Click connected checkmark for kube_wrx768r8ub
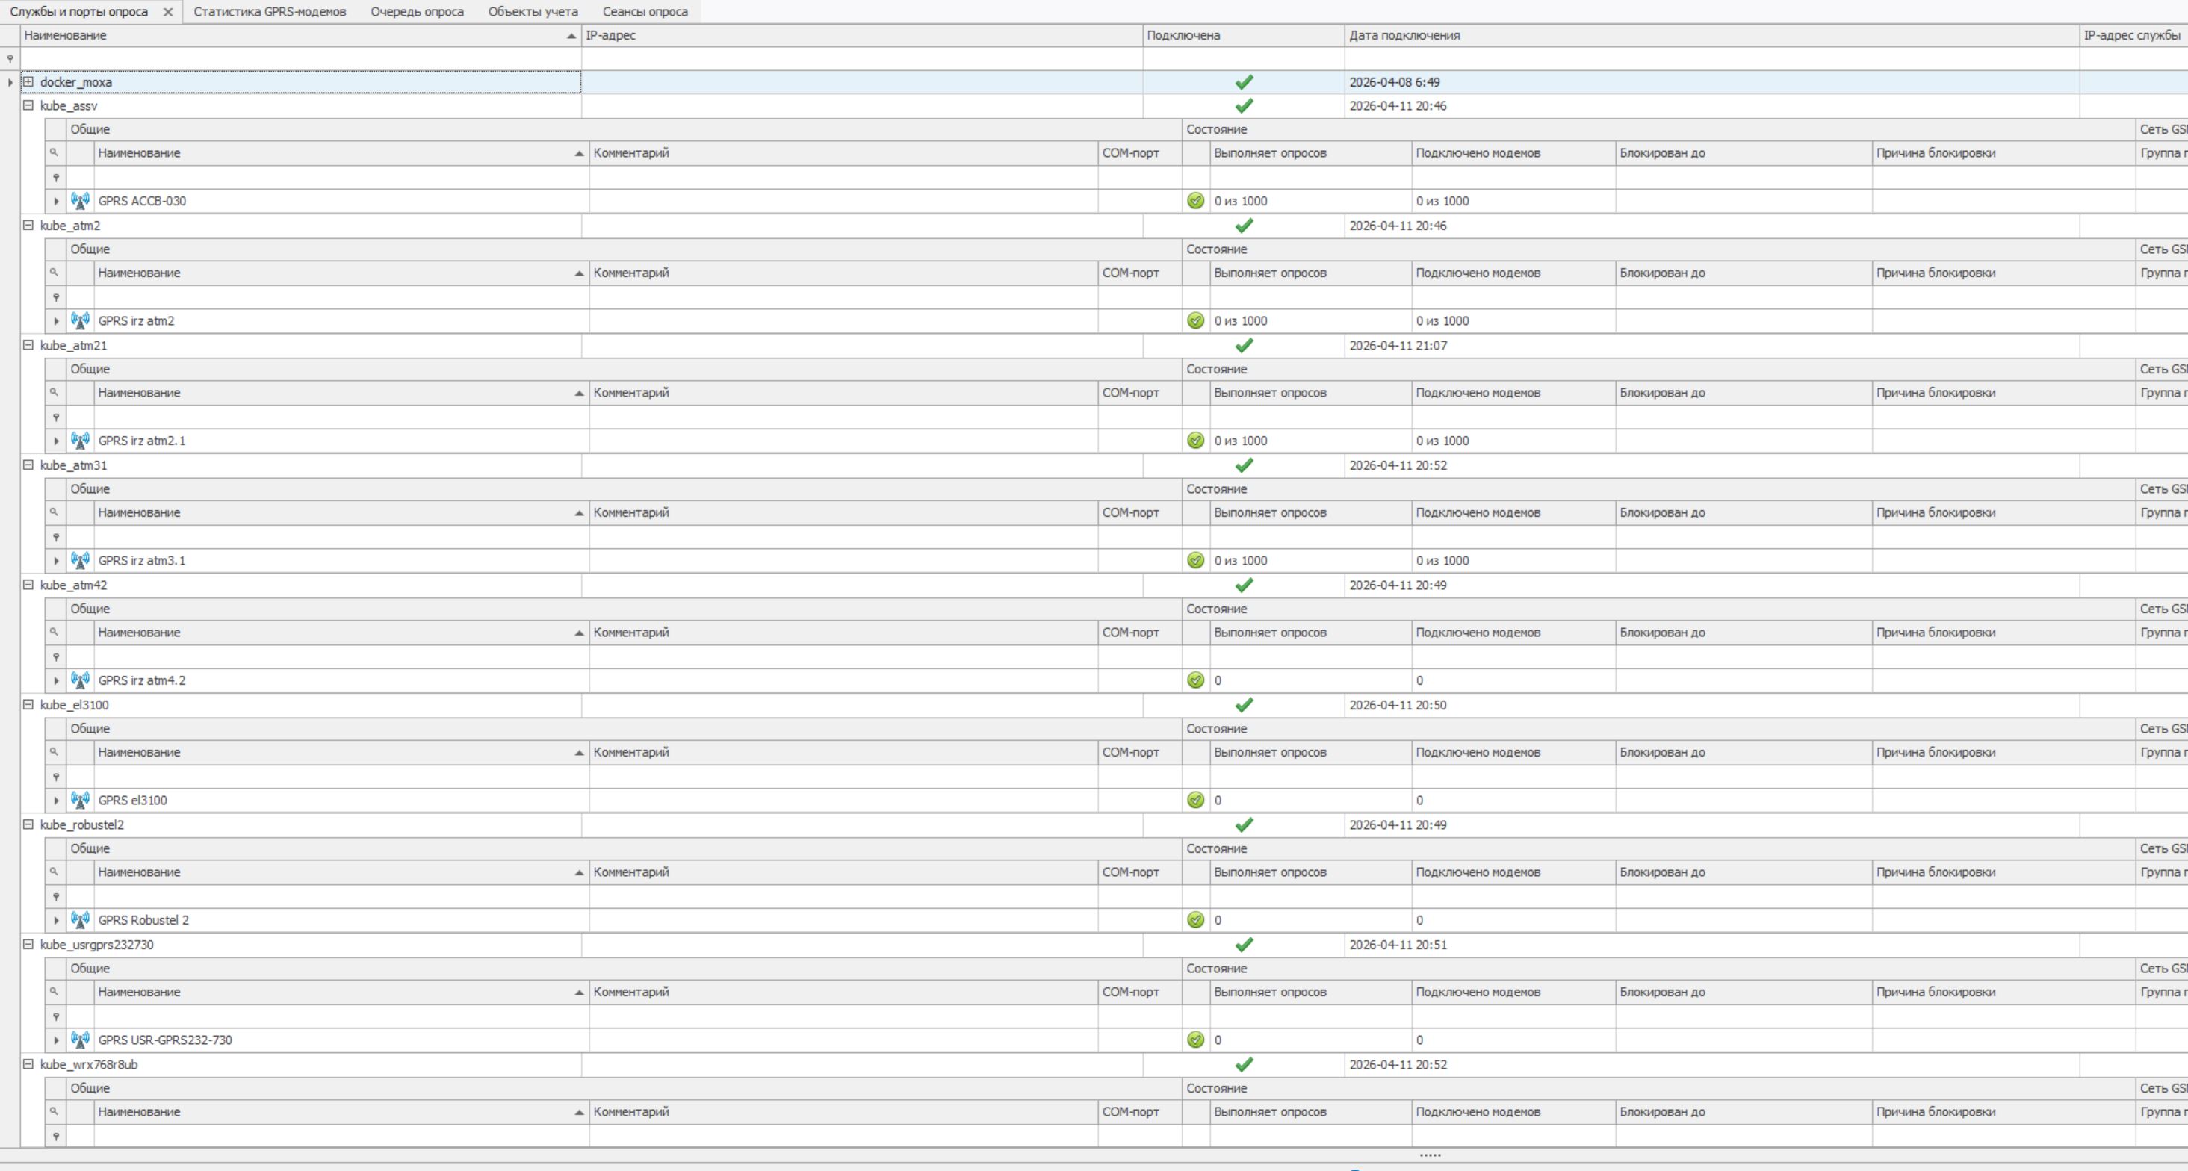This screenshot has height=1171, width=2188. pos(1244,1064)
